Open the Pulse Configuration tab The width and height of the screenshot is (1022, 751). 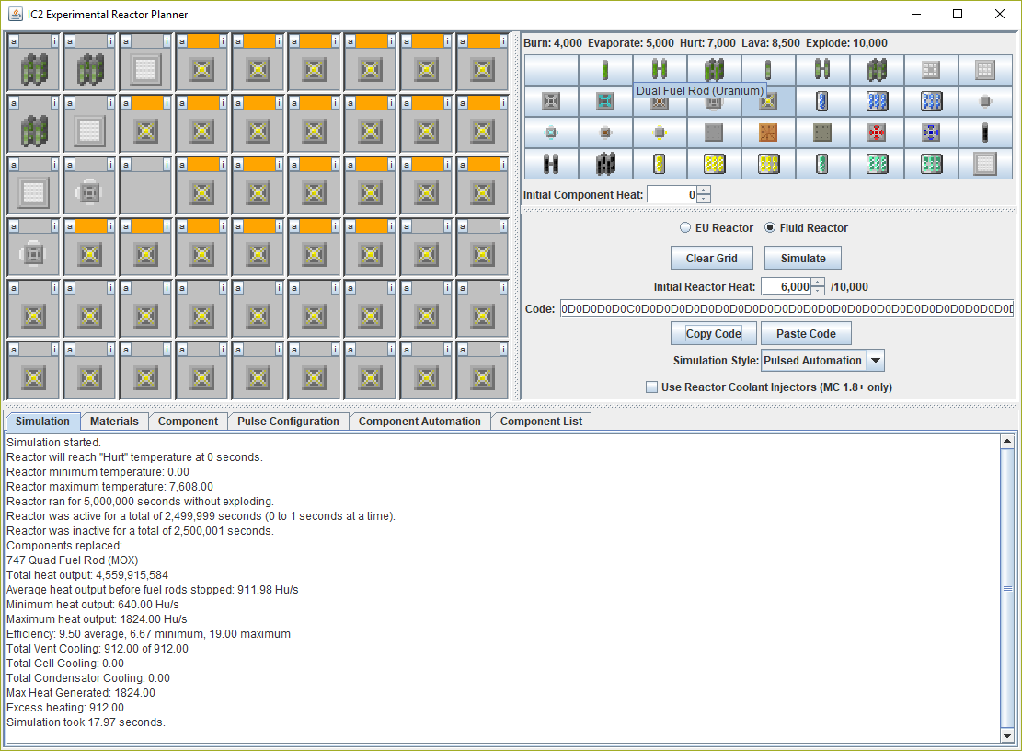pos(288,422)
